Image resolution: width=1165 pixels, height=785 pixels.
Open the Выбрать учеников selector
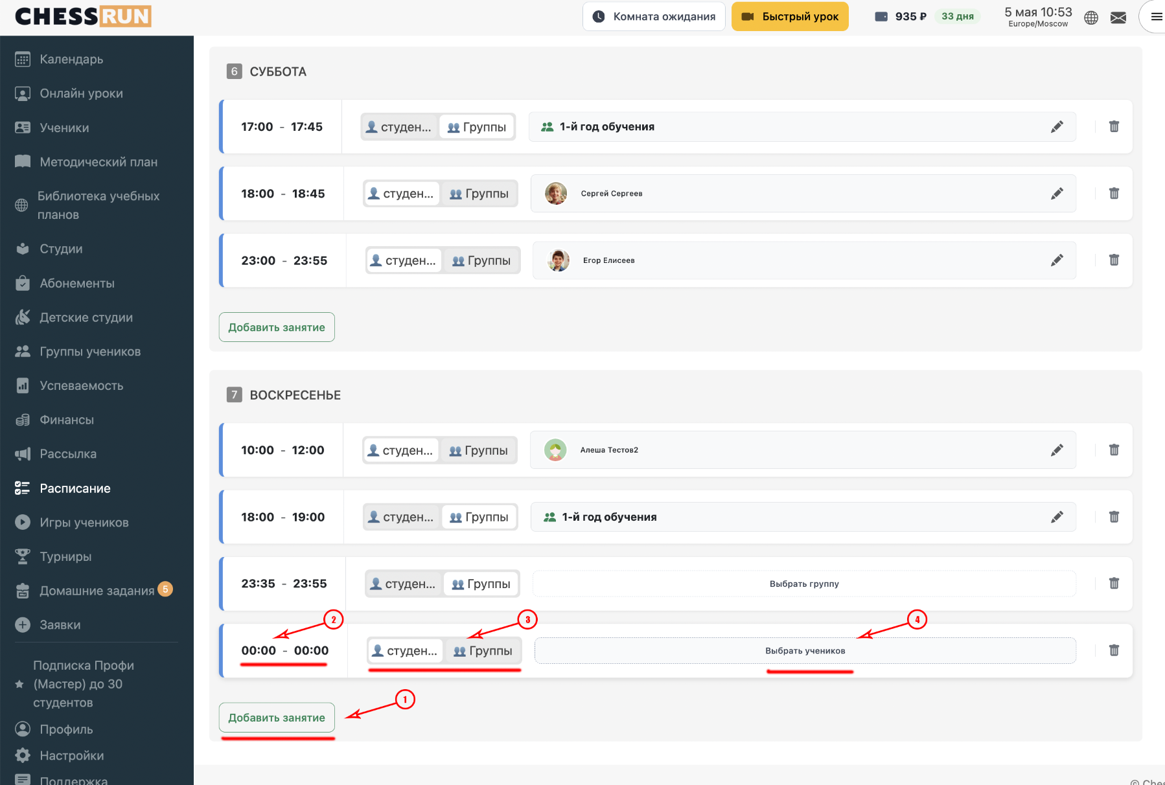click(805, 650)
